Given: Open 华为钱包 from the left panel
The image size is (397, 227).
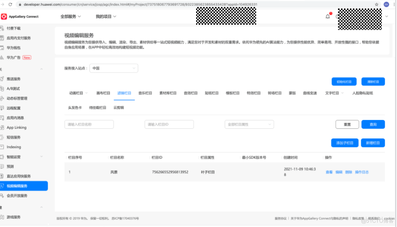Looking at the screenshot, I should click(x=13, y=47).
